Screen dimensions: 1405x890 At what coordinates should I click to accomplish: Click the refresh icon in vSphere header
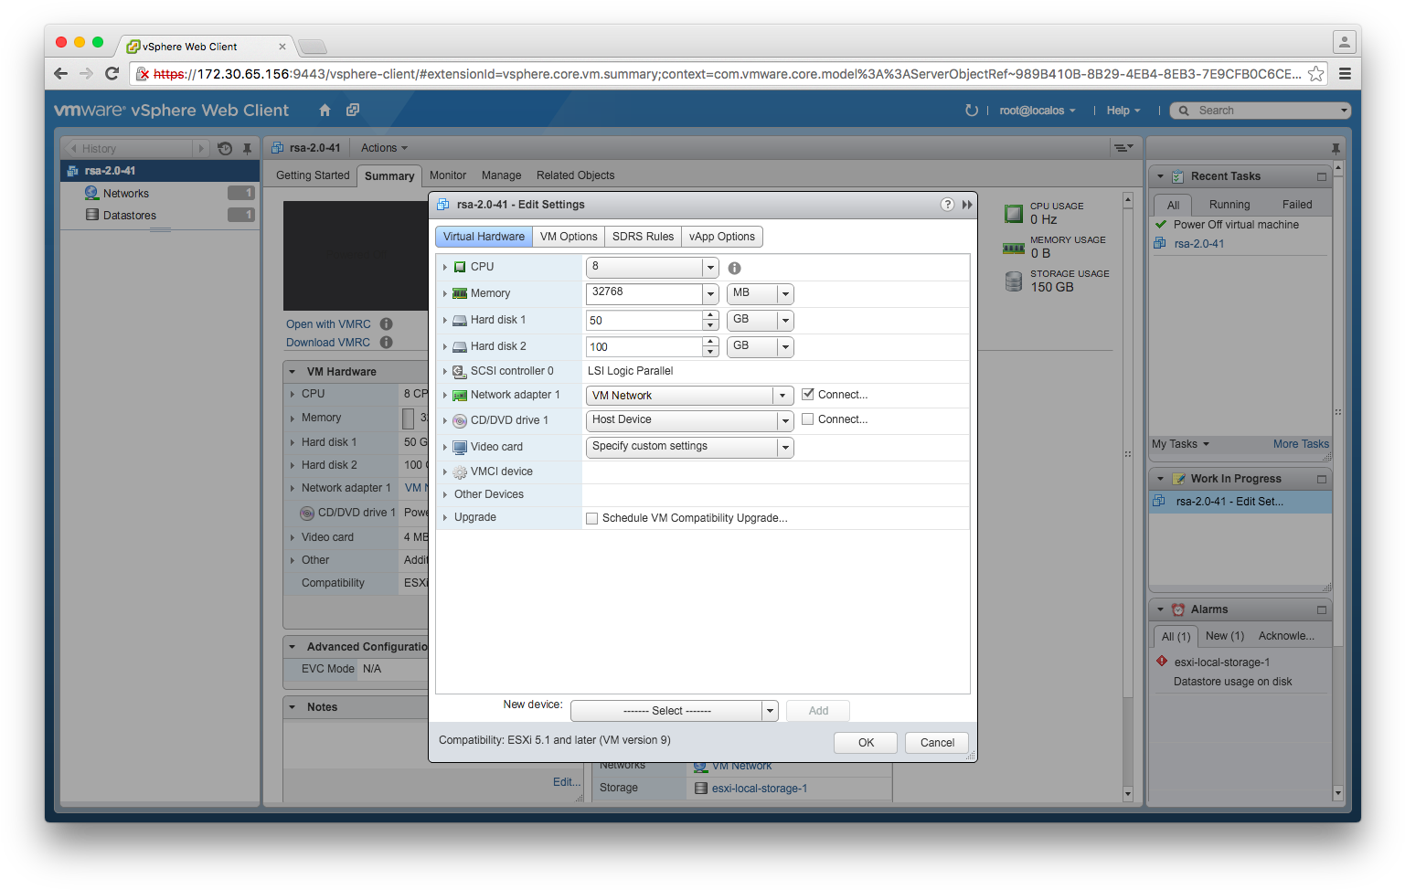point(971,111)
